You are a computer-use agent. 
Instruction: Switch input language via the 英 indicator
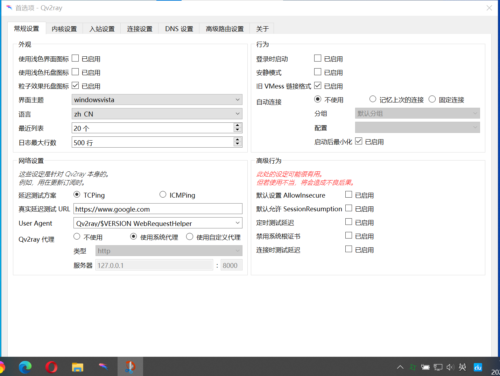pyautogui.click(x=463, y=367)
